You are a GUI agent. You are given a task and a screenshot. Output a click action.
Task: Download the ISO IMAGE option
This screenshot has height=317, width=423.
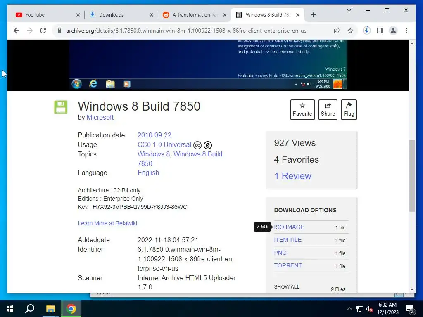(289, 227)
